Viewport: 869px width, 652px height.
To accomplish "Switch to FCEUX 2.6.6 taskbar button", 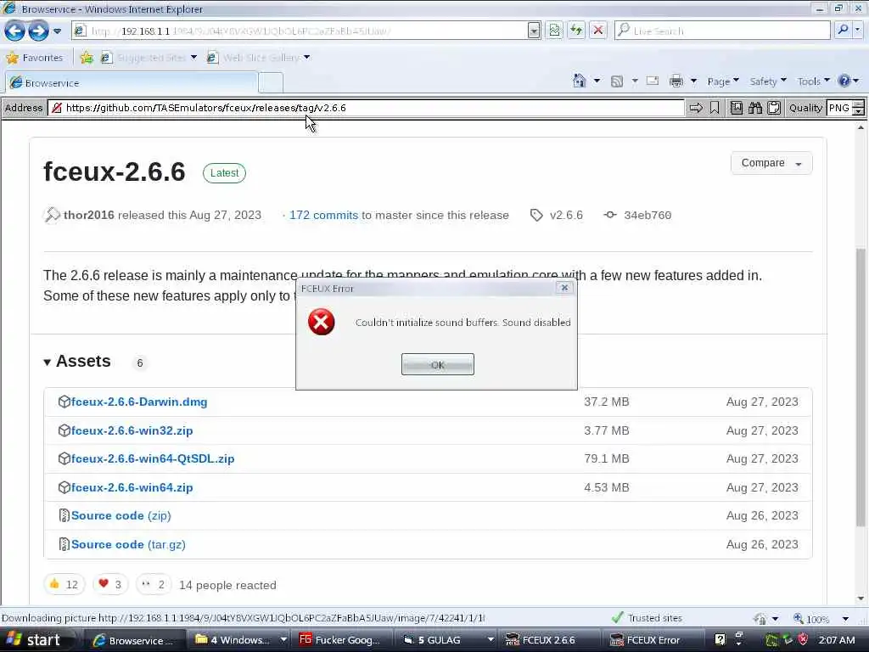I will [548, 640].
